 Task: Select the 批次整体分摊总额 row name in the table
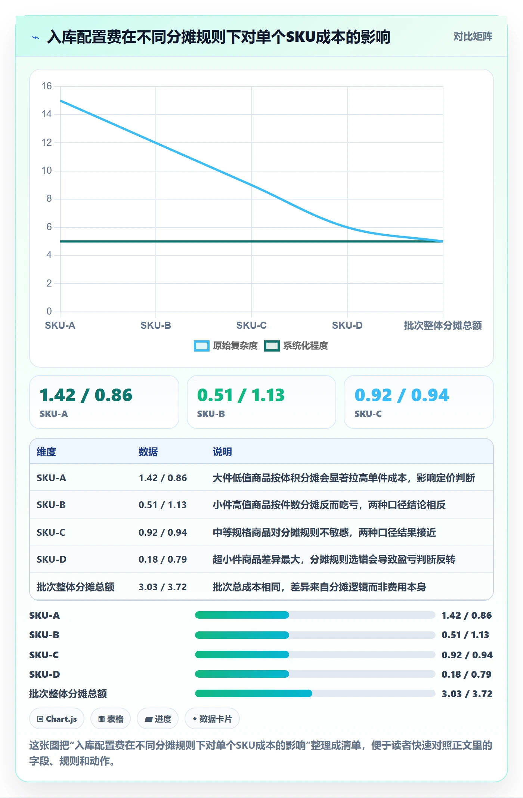pyautogui.click(x=75, y=587)
